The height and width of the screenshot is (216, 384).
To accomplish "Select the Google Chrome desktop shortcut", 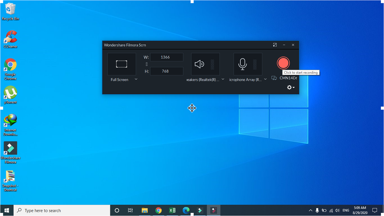I will click(10, 69).
